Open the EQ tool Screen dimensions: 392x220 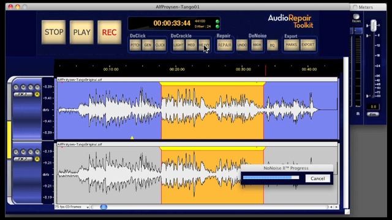[273, 45]
